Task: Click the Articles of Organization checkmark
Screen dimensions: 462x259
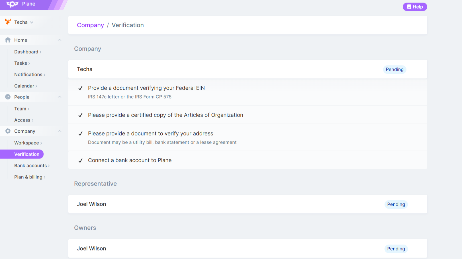Action: point(80,115)
